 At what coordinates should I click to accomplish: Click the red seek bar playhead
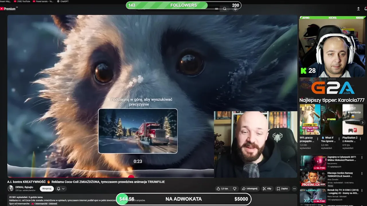click(131, 177)
